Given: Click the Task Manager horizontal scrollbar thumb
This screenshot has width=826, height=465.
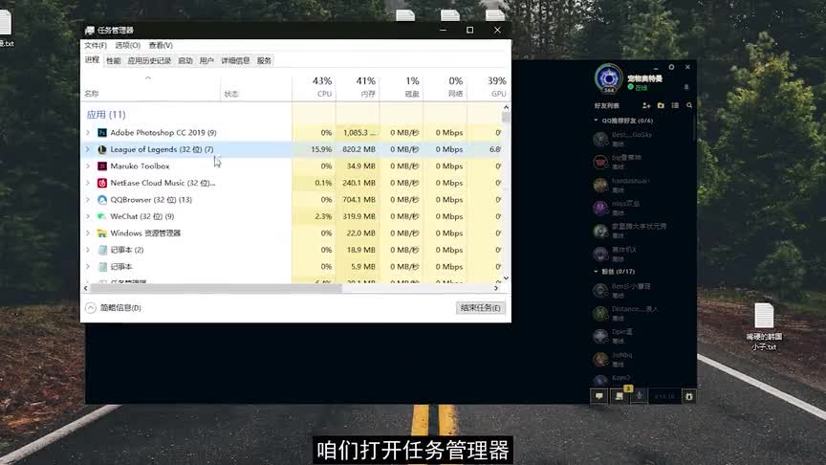Looking at the screenshot, I should coord(216,288).
